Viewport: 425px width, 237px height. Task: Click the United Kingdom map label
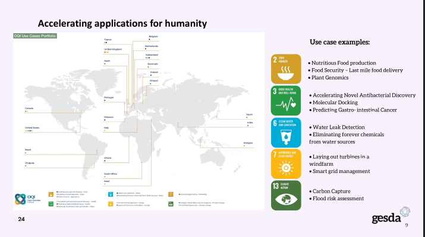click(113, 49)
